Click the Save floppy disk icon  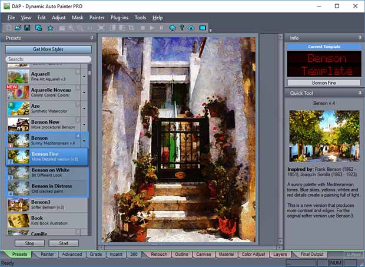(27, 28)
